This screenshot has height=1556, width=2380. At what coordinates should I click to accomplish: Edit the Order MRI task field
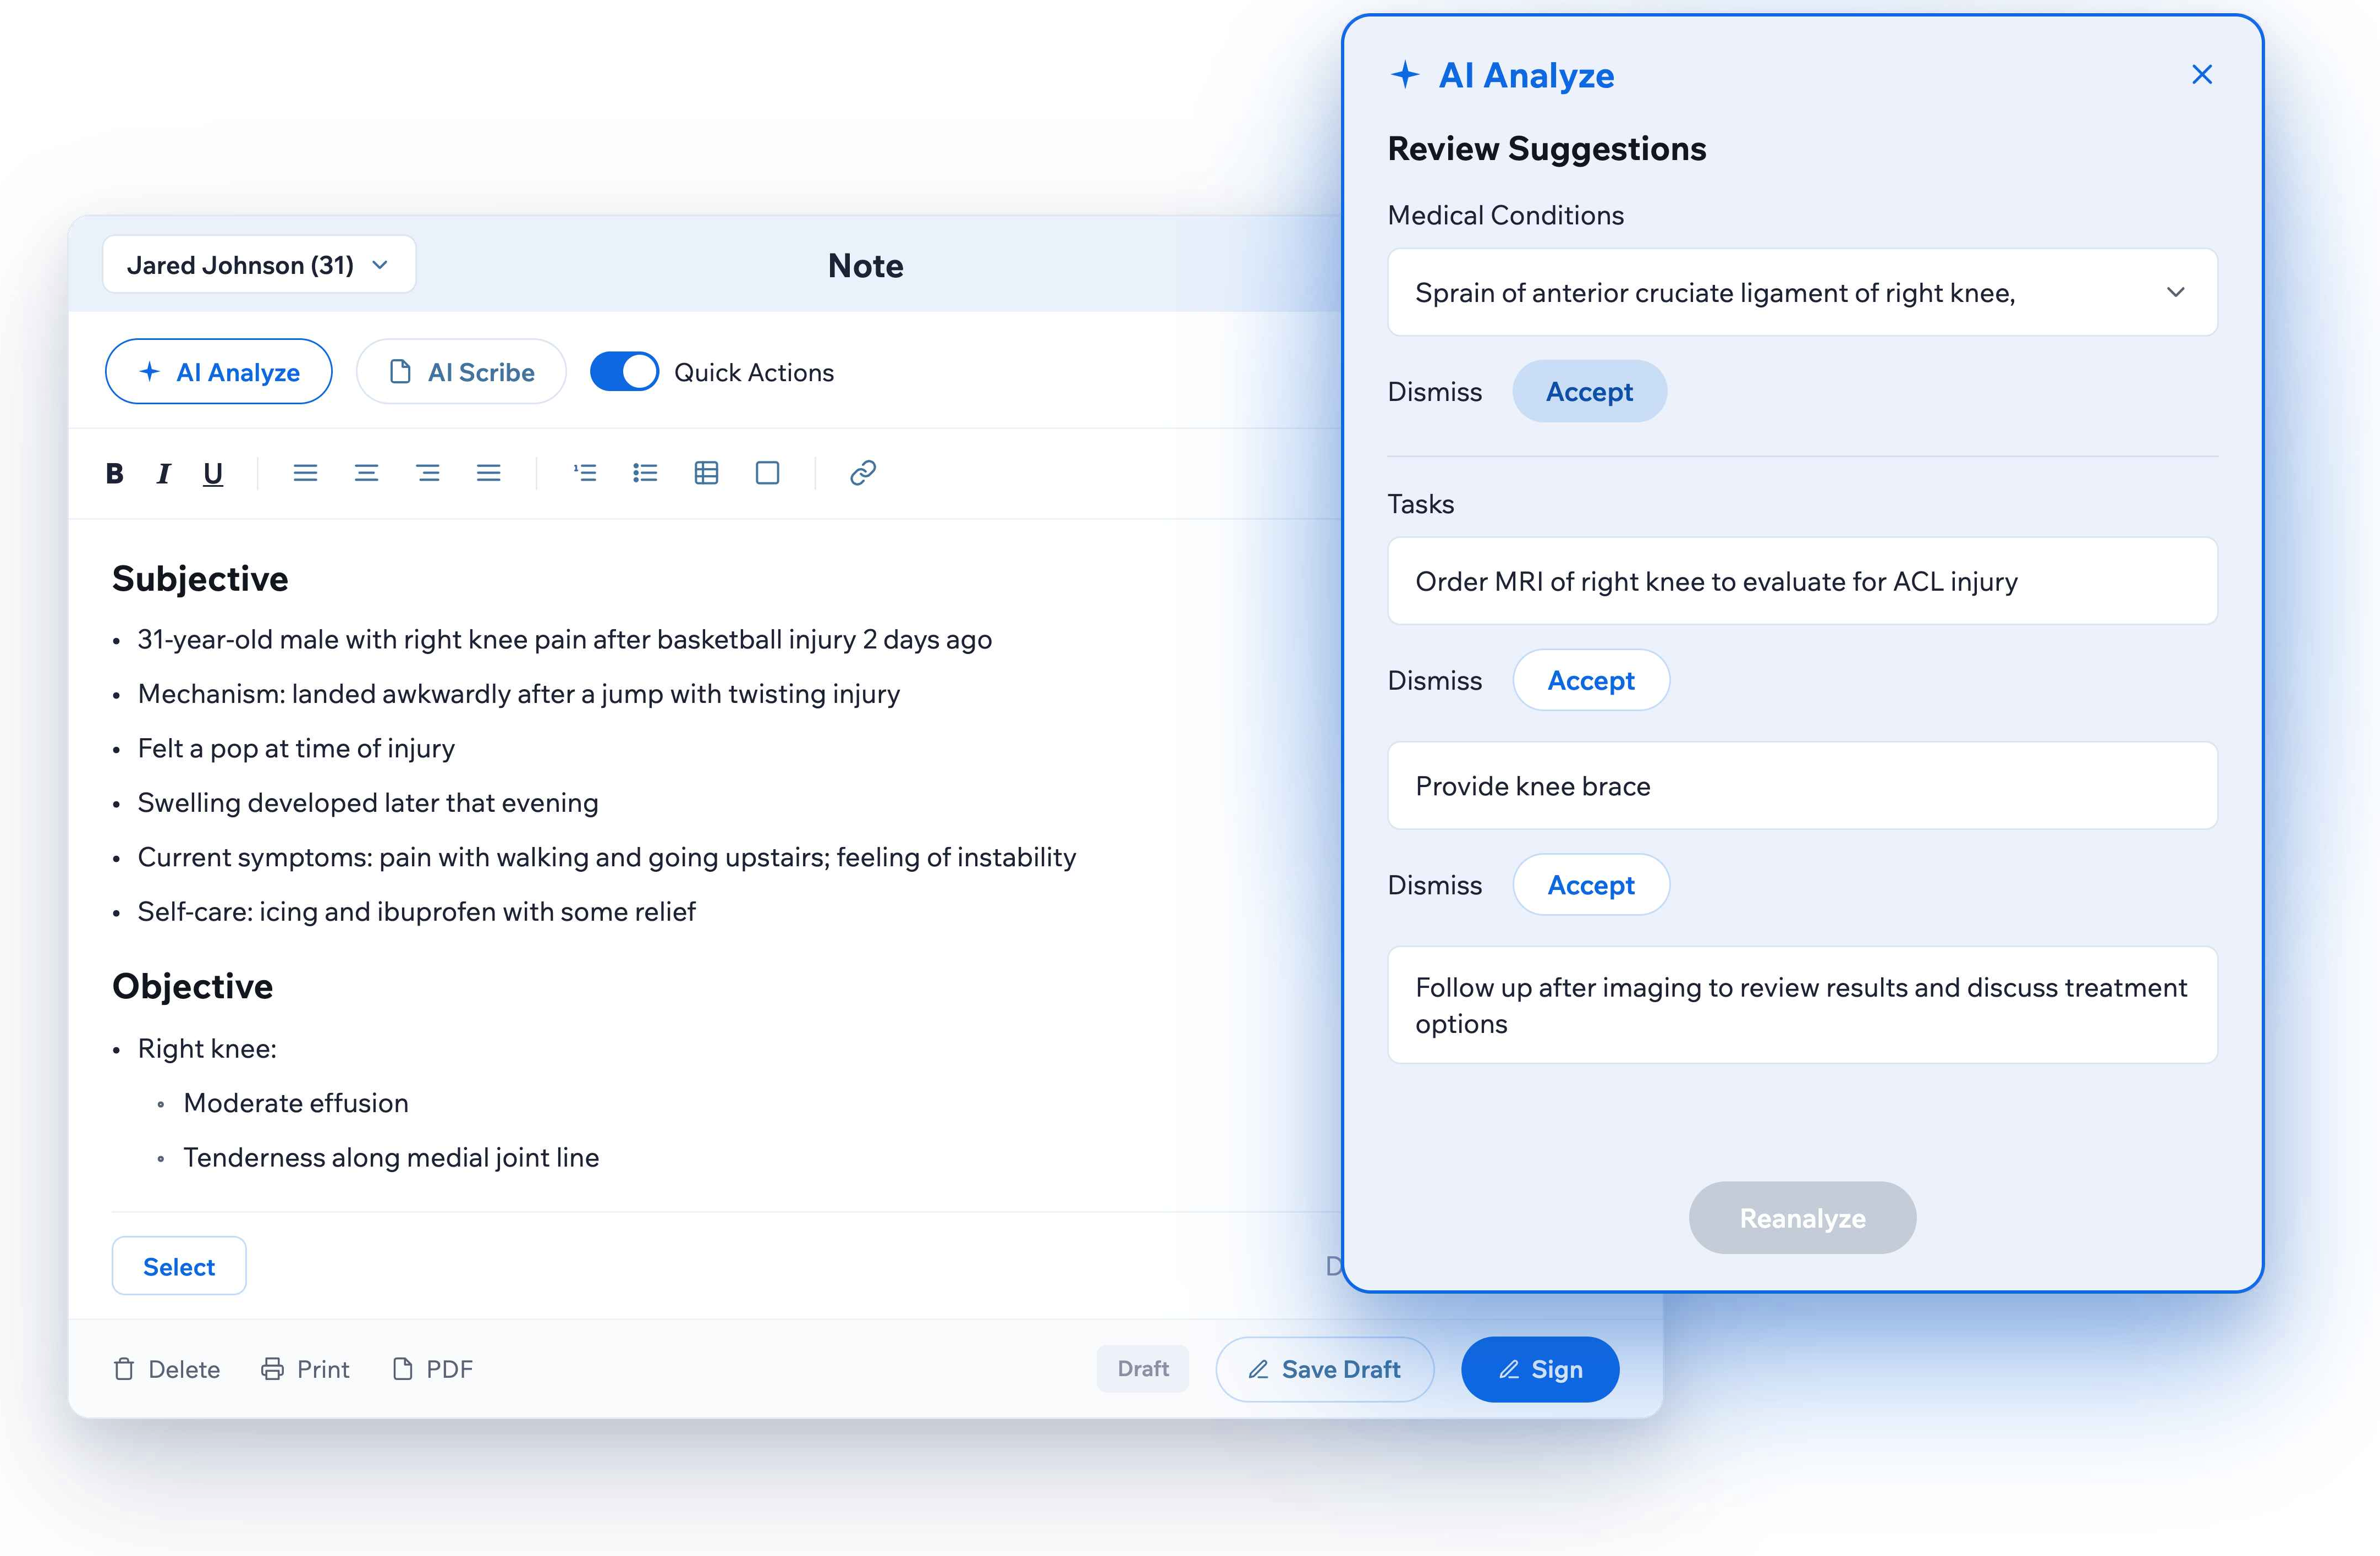click(1803, 581)
